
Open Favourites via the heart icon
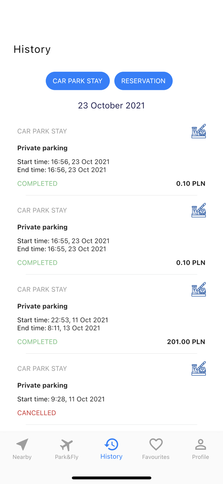click(x=156, y=444)
